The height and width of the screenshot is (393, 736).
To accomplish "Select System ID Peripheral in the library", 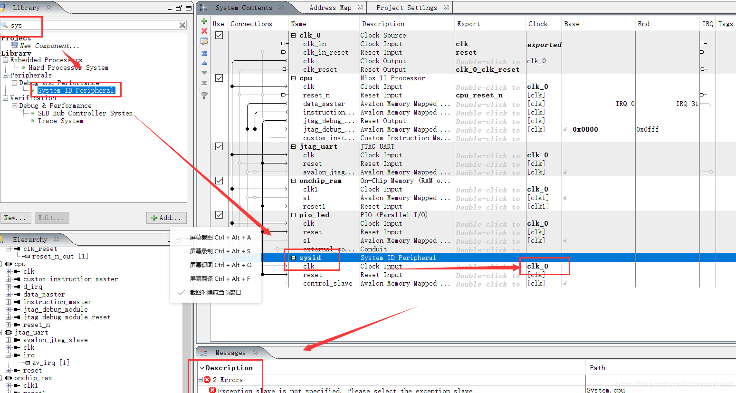I will click(76, 90).
